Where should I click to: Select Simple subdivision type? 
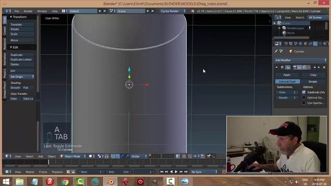(x=312, y=82)
